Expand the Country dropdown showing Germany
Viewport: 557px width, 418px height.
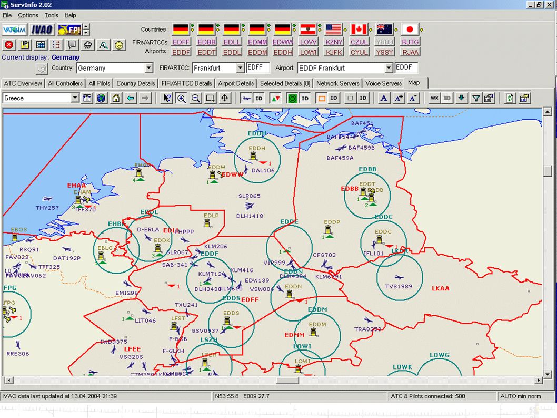point(149,67)
